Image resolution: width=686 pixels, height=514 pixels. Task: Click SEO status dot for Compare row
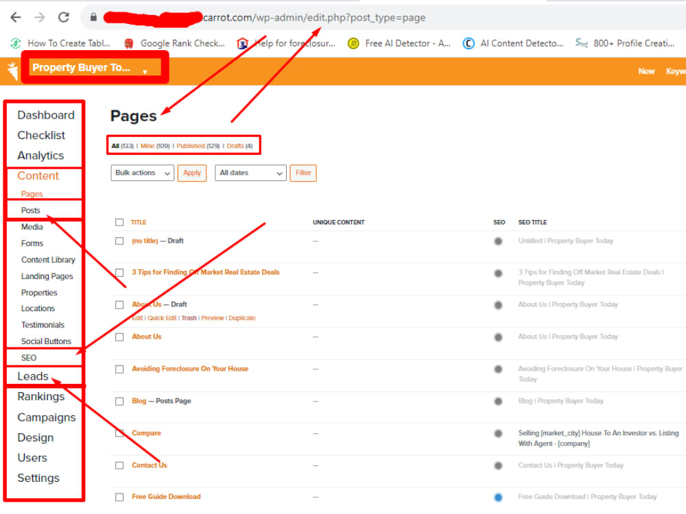click(x=498, y=434)
